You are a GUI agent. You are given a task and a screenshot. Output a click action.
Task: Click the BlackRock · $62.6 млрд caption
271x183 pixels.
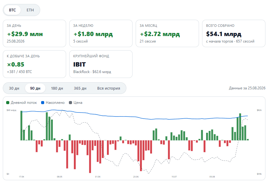[x=92, y=72]
